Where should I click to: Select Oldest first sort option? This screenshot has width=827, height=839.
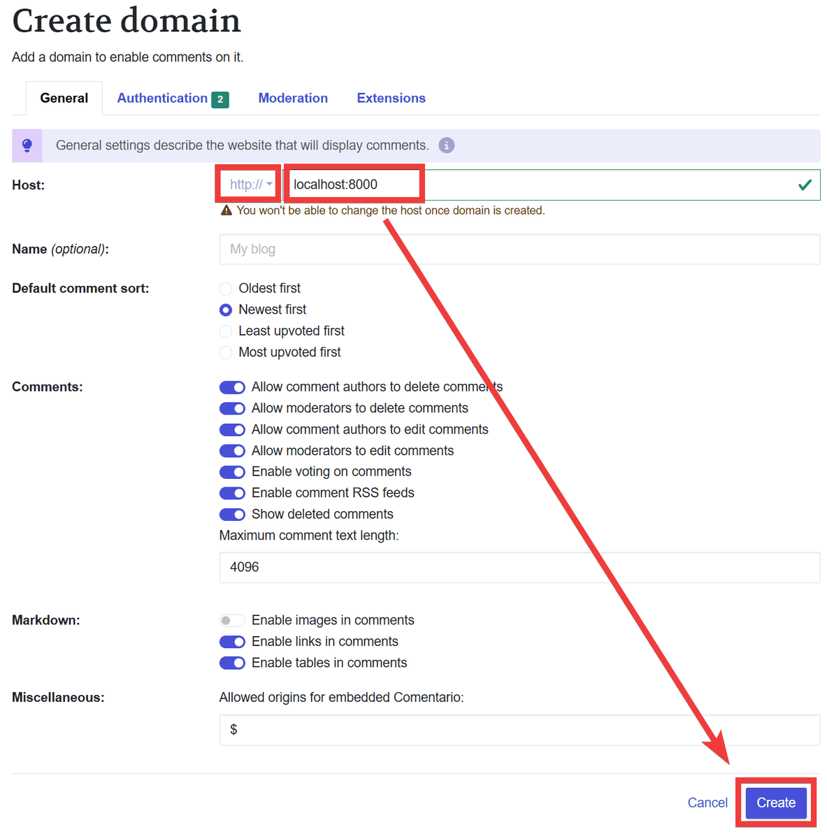click(x=226, y=289)
